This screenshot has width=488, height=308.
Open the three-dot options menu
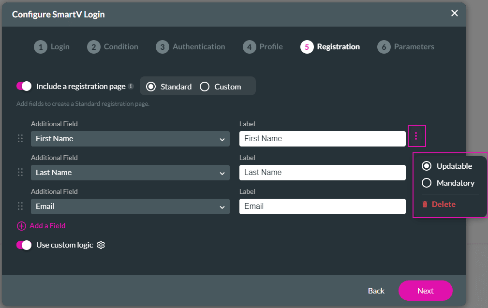point(416,136)
